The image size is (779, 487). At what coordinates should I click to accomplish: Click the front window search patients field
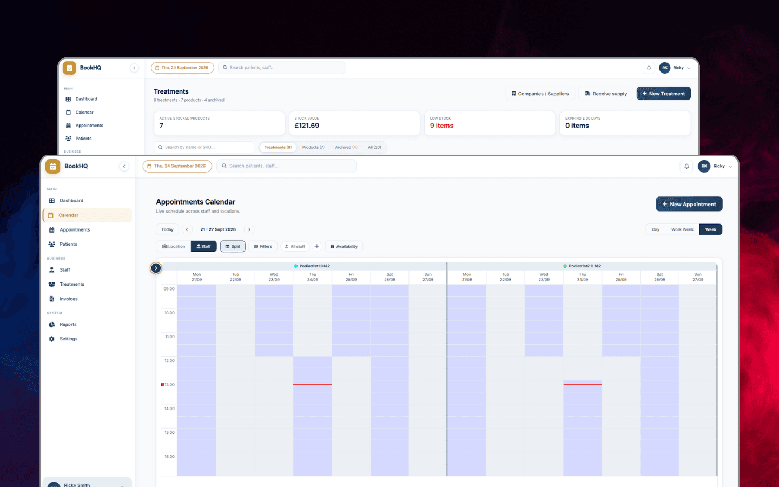[287, 166]
